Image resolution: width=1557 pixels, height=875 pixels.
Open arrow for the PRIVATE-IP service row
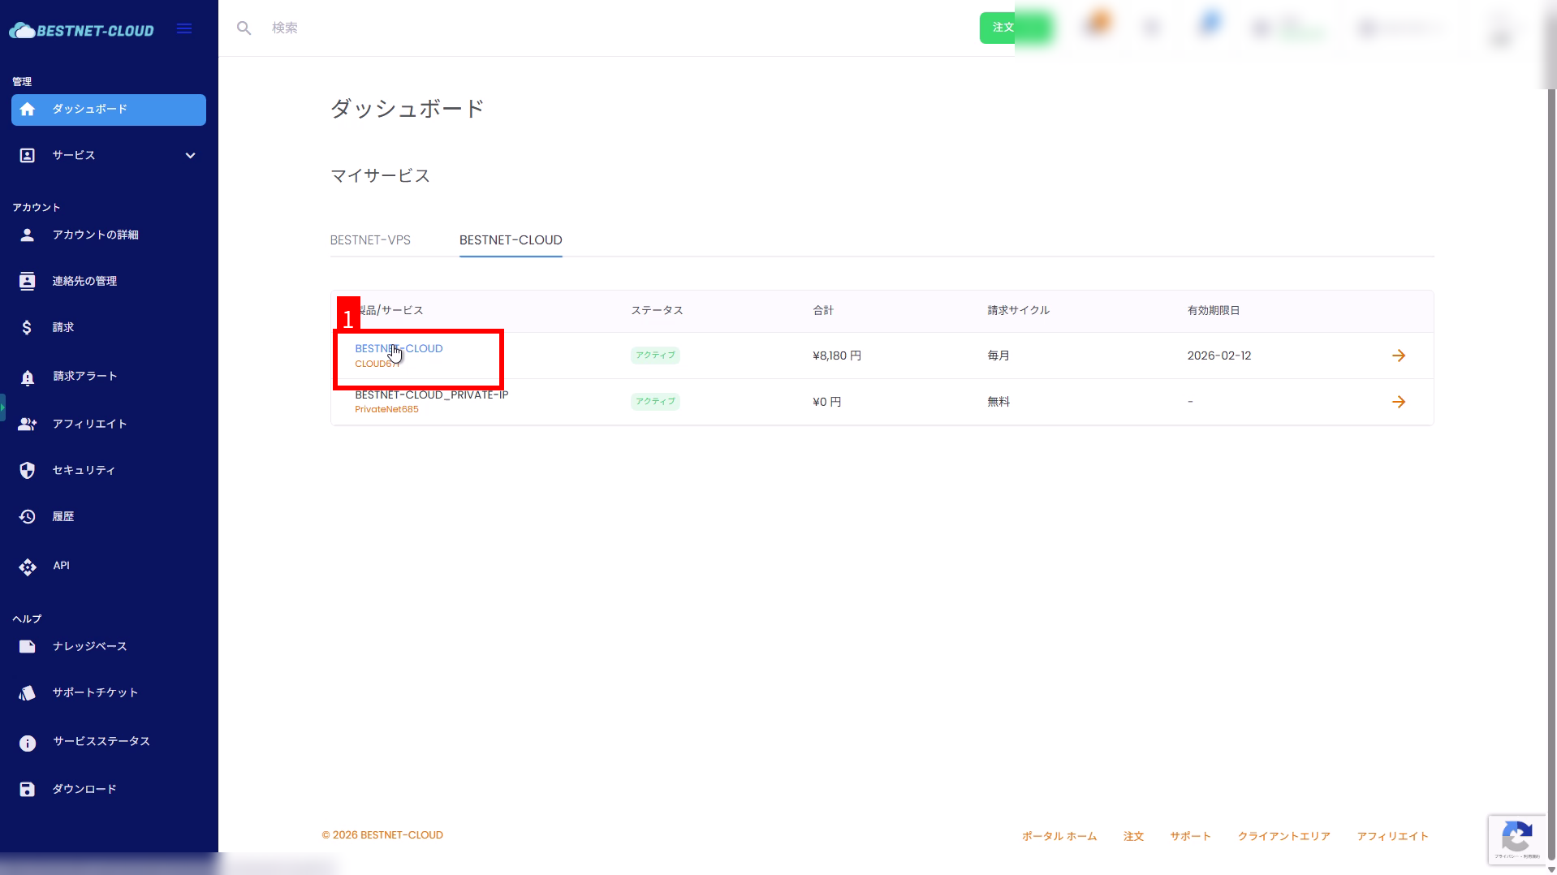[x=1398, y=402]
